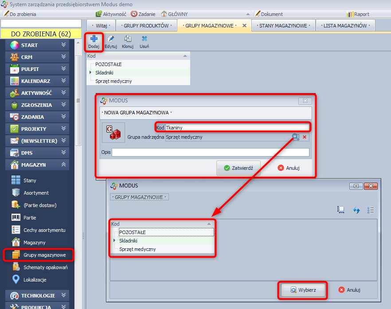Image resolution: width=391 pixels, height=309 pixels.
Task: Click the Opis input field
Action: pos(211,152)
